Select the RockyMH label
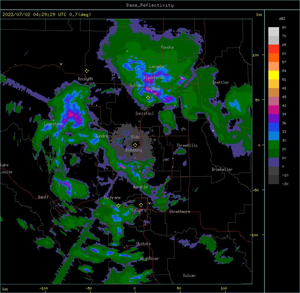Screen dimensions: 300x293 (x=85, y=79)
